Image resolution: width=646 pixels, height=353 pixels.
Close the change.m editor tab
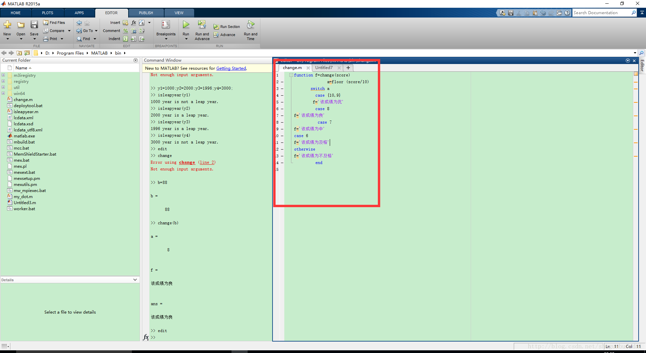coord(308,68)
